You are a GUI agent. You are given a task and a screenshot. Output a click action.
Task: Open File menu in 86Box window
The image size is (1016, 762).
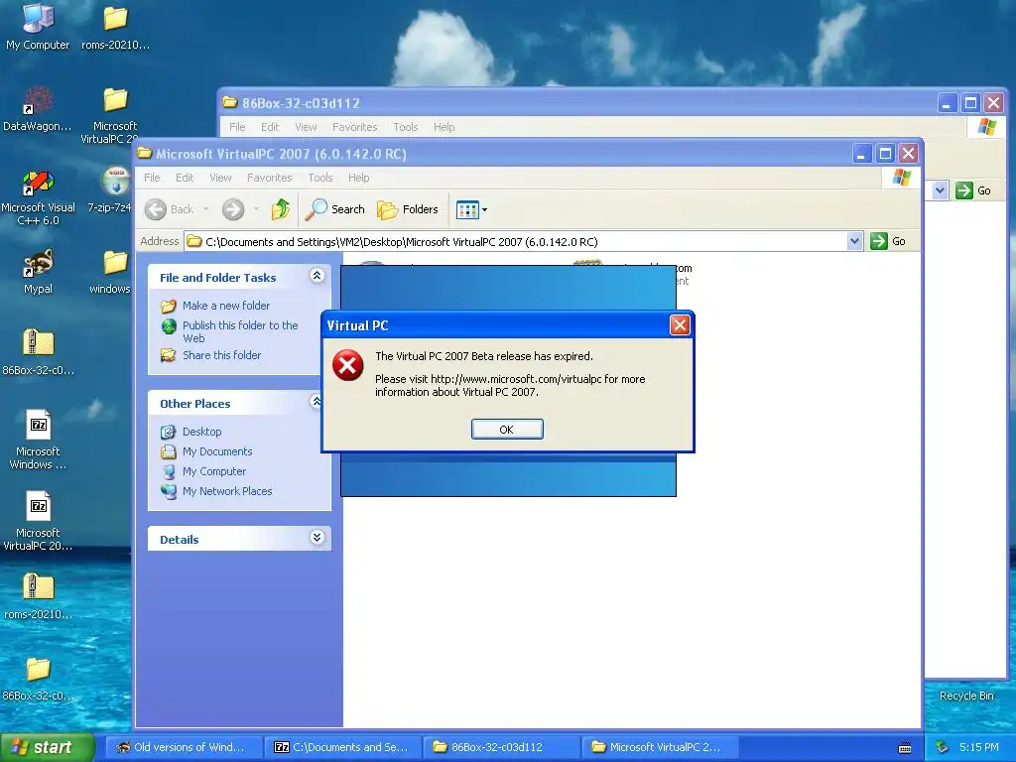tap(237, 127)
